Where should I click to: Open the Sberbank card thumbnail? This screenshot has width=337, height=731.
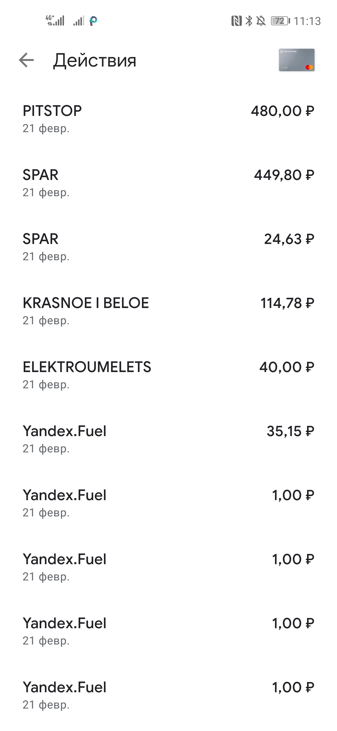click(296, 60)
